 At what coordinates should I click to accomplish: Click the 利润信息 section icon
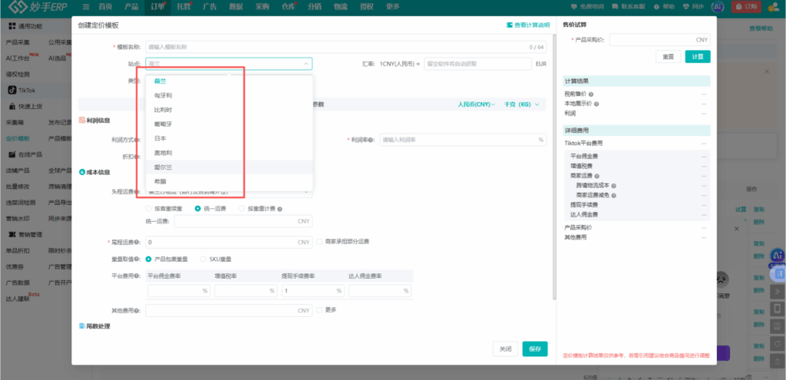(x=82, y=121)
